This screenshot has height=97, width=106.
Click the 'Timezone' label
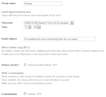pos(7,23)
